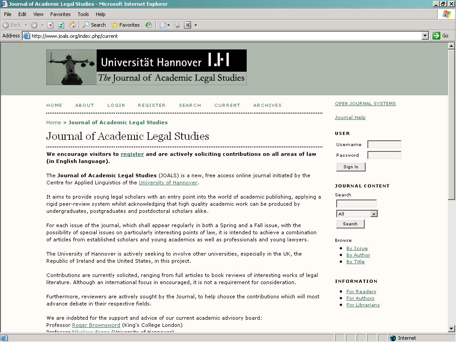Click the IE page icon in status bar
The image size is (456, 342).
[x=4, y=338]
